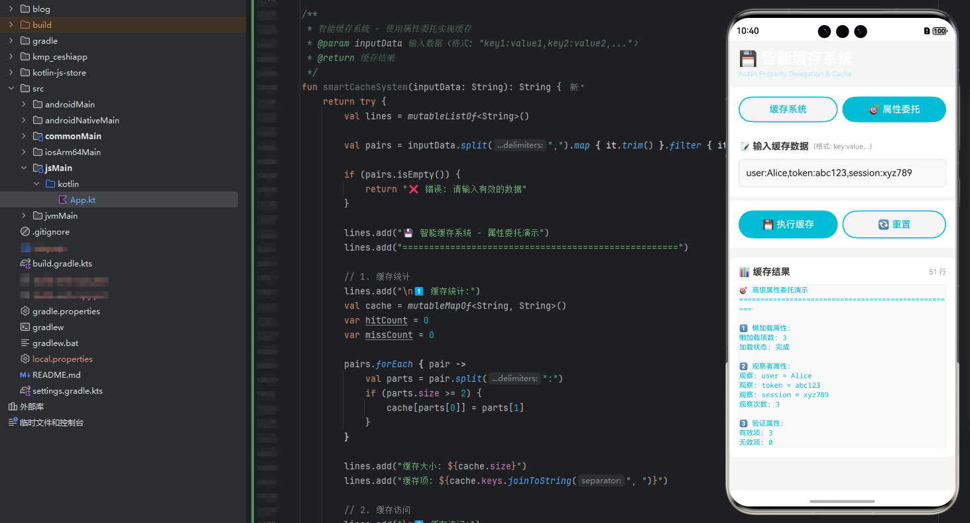Click the phone home gesture bar

(x=842, y=502)
